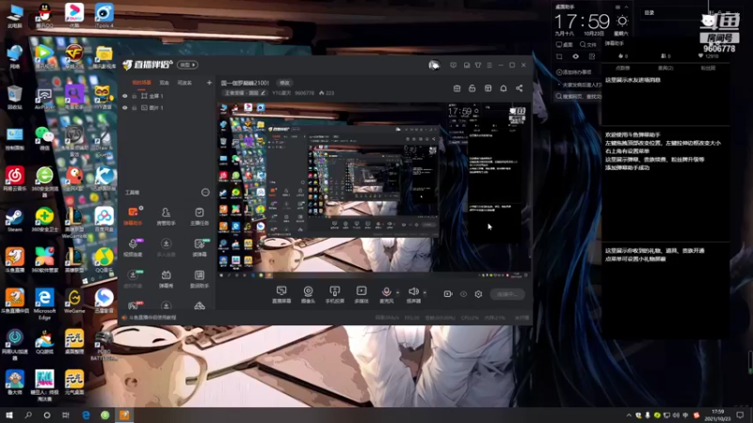Screen dimensions: 753x423
Task: Switch to the middle tab in danmaku helper overlay
Action: click(x=665, y=68)
